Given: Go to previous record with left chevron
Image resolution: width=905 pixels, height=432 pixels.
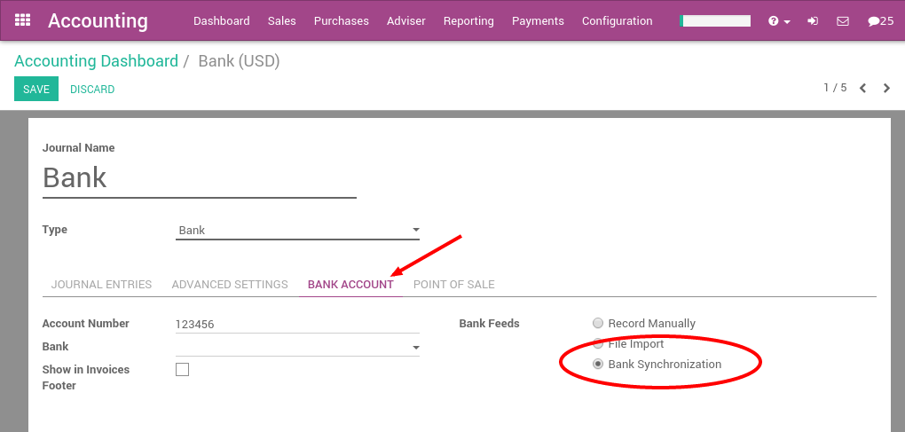Looking at the screenshot, I should (862, 88).
